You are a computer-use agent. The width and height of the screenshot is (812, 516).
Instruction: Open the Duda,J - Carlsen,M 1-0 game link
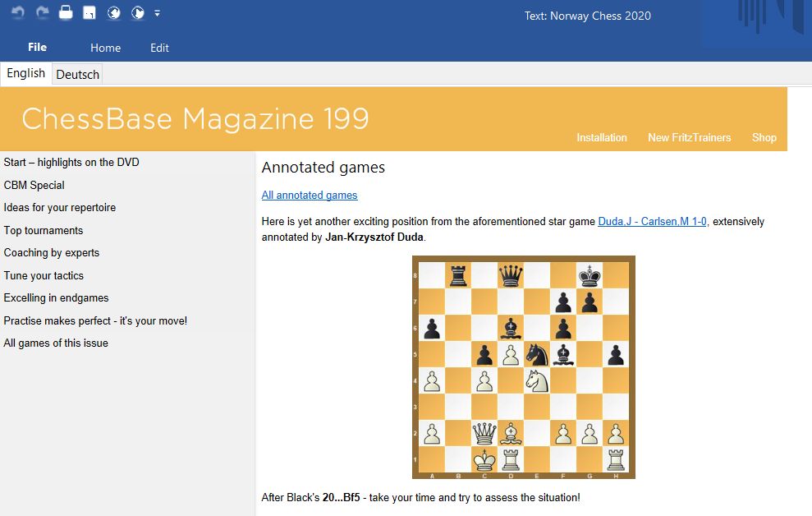(652, 221)
